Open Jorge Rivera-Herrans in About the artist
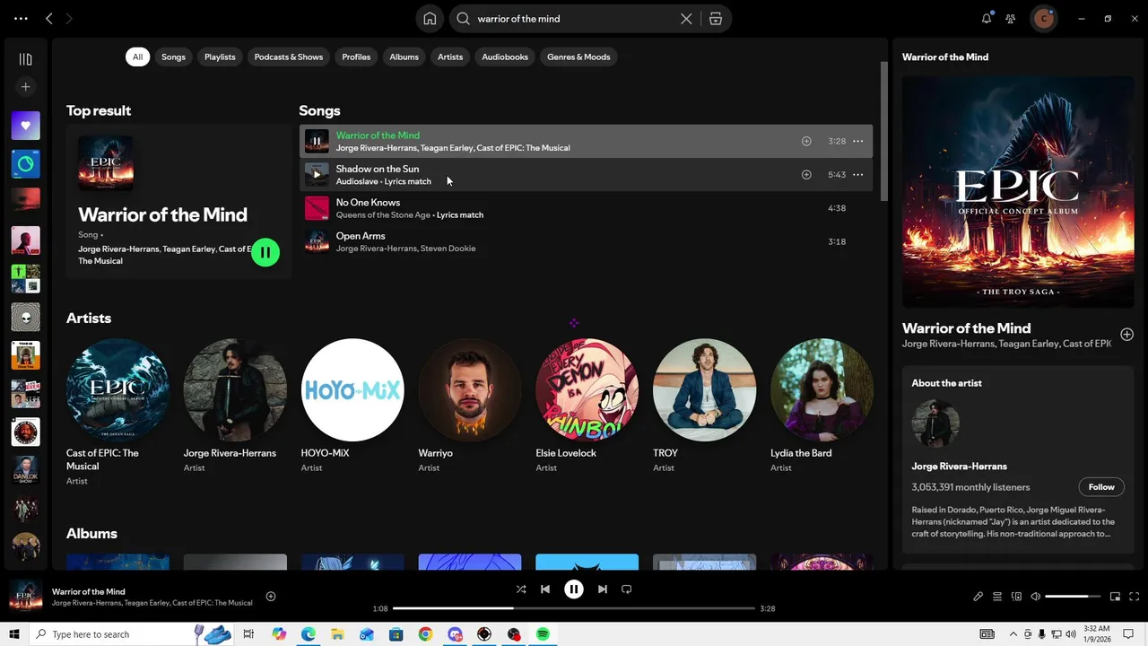The image size is (1148, 646). pyautogui.click(x=959, y=467)
